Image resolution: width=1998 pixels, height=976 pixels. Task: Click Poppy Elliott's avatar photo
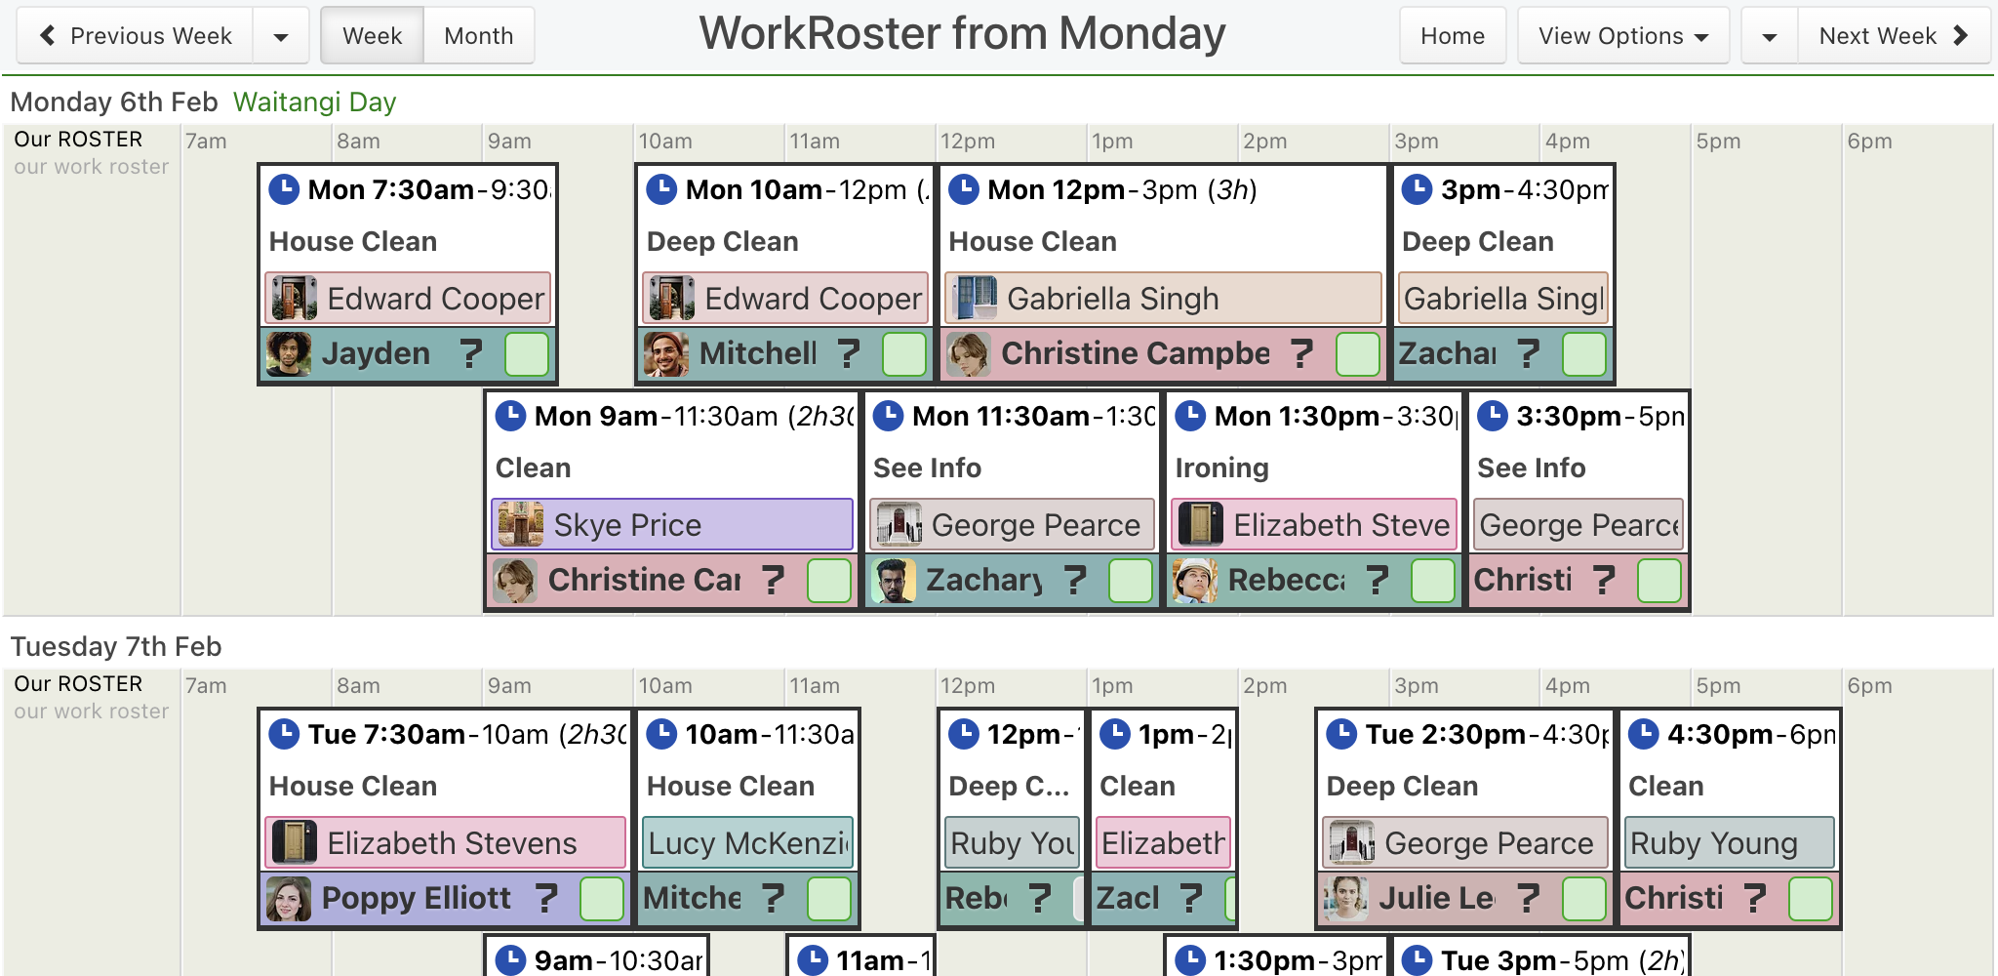(x=290, y=898)
